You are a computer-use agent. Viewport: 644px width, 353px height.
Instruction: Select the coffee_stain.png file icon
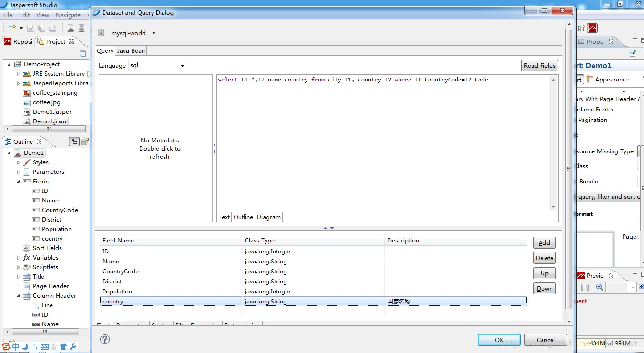pyautogui.click(x=27, y=93)
